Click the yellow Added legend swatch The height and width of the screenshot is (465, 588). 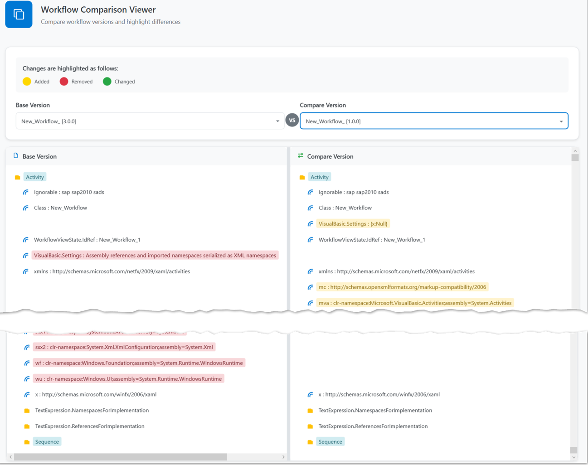click(27, 82)
